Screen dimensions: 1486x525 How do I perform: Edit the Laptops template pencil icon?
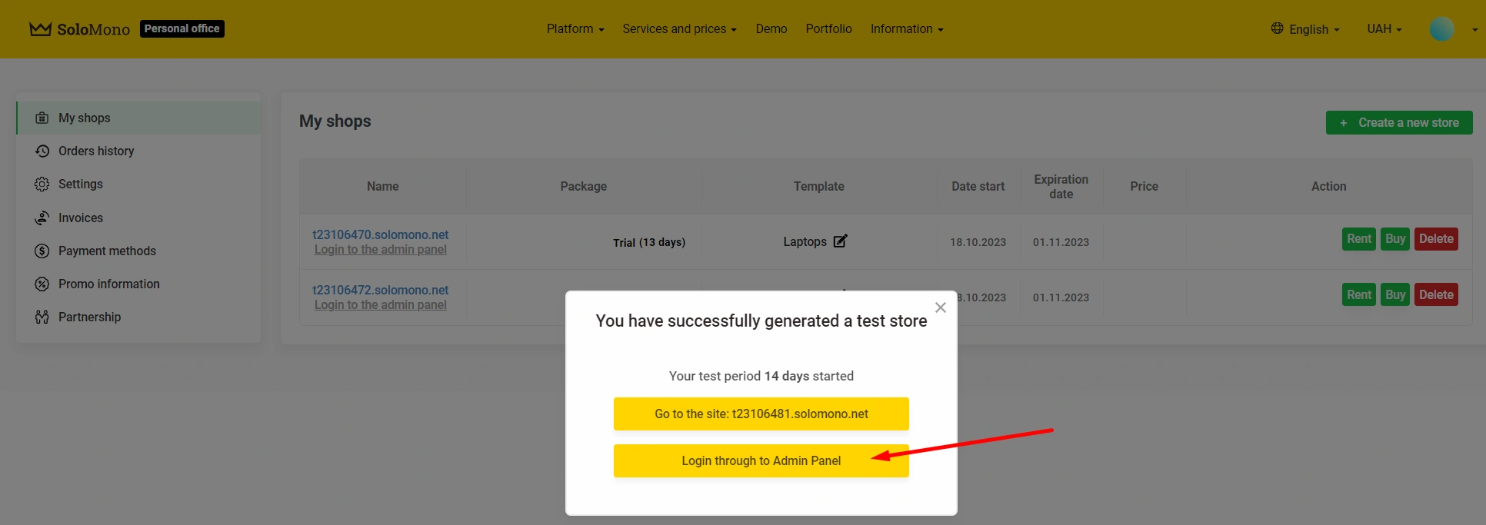point(840,241)
